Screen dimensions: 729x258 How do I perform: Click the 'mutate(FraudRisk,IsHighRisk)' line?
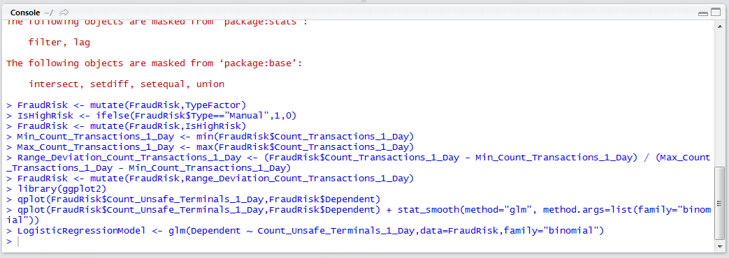coord(126,126)
